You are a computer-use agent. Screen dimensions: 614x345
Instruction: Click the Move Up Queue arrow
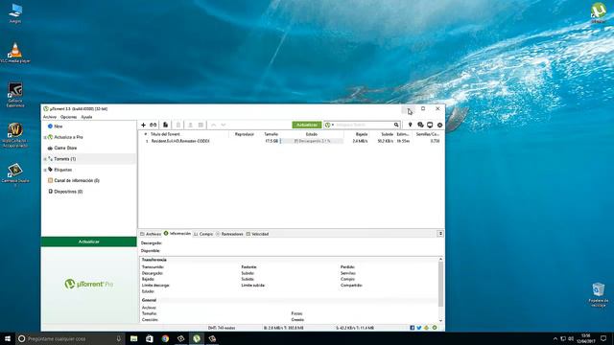[213, 125]
